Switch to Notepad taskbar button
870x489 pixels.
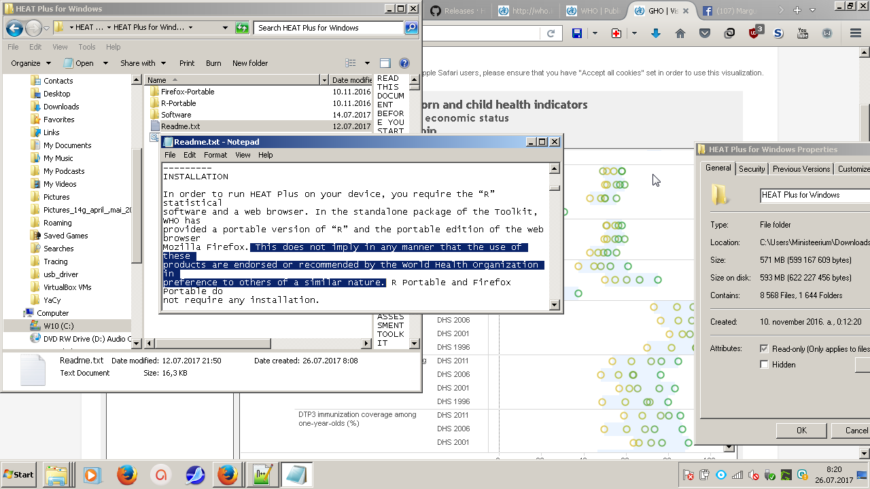point(296,475)
